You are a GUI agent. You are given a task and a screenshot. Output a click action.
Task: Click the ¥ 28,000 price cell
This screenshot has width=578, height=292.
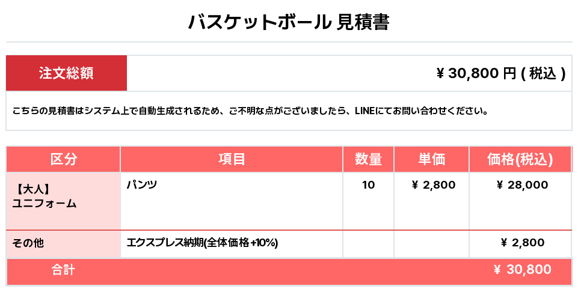(522, 185)
